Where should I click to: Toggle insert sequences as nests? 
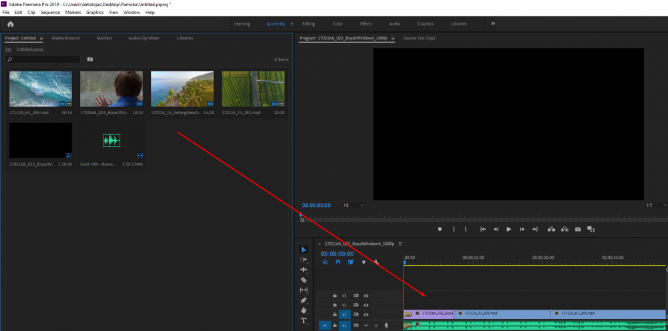tap(325, 262)
